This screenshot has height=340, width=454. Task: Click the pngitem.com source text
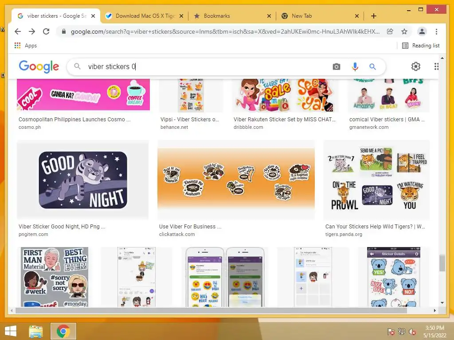point(33,235)
